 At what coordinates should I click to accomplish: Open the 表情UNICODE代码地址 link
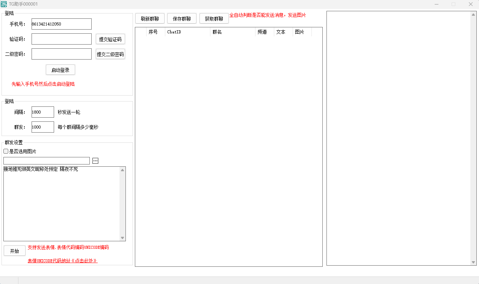pyautogui.click(x=62, y=261)
